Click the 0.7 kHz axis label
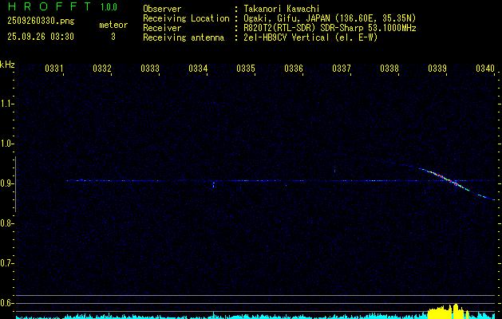 (6, 263)
